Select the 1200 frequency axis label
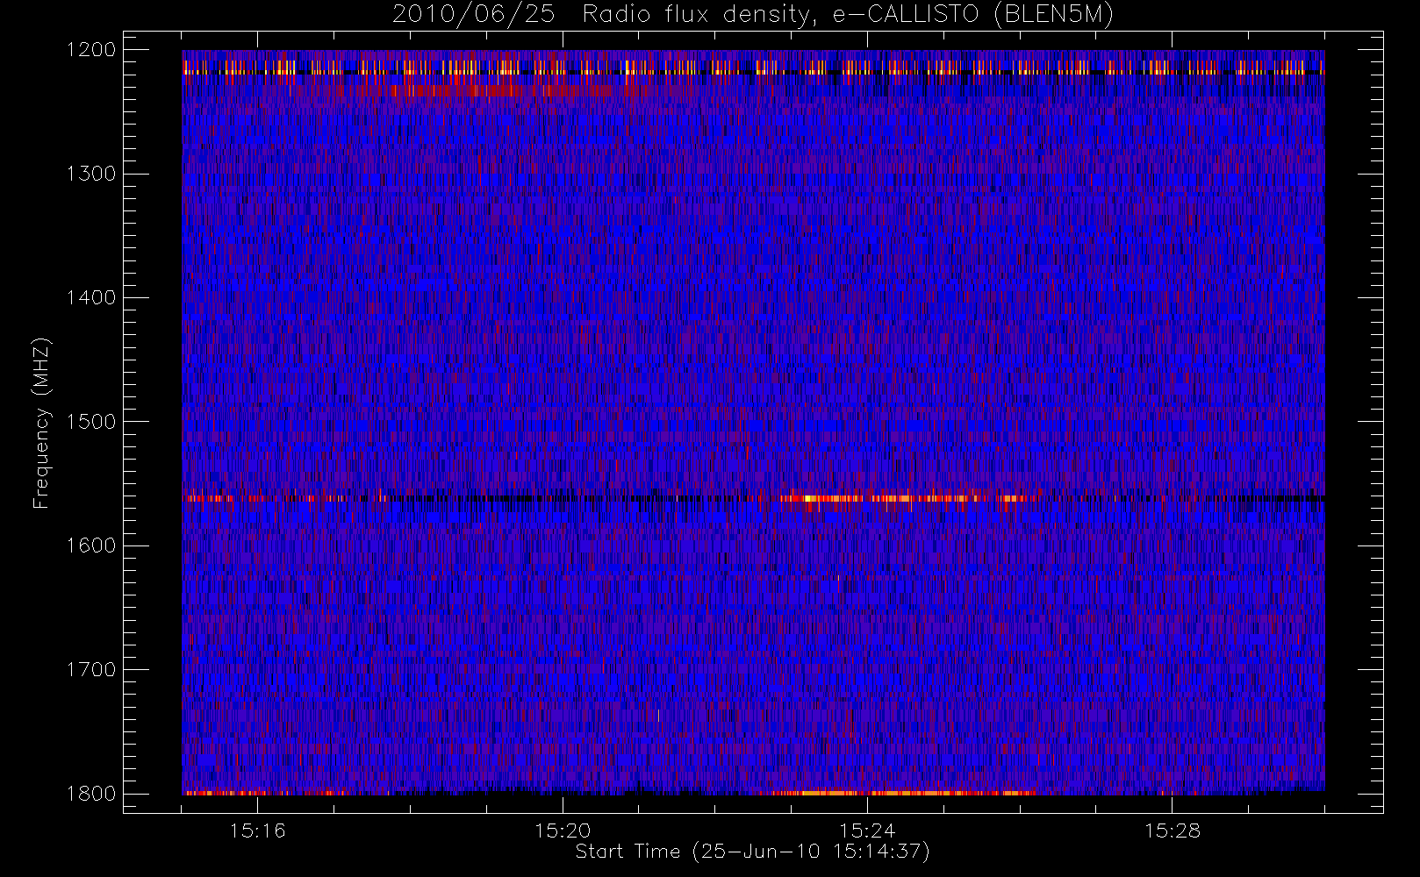The width and height of the screenshot is (1420, 877). [91, 50]
